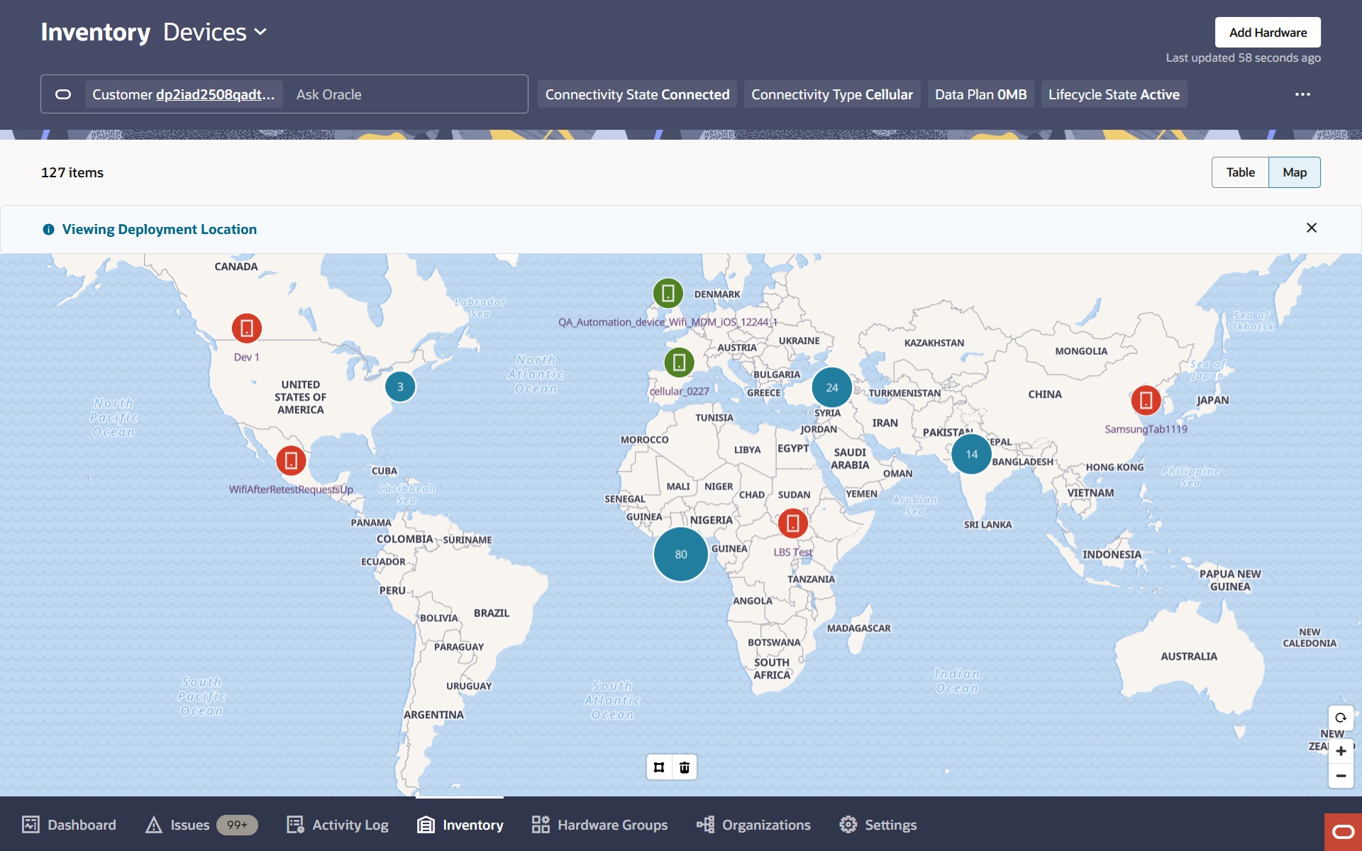1362x851 pixels.
Task: Click the Connectivity Type Cellular filter chip
Action: tap(832, 94)
